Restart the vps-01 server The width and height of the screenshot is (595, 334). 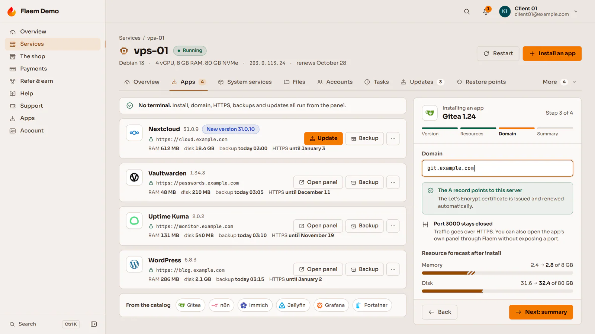498,53
